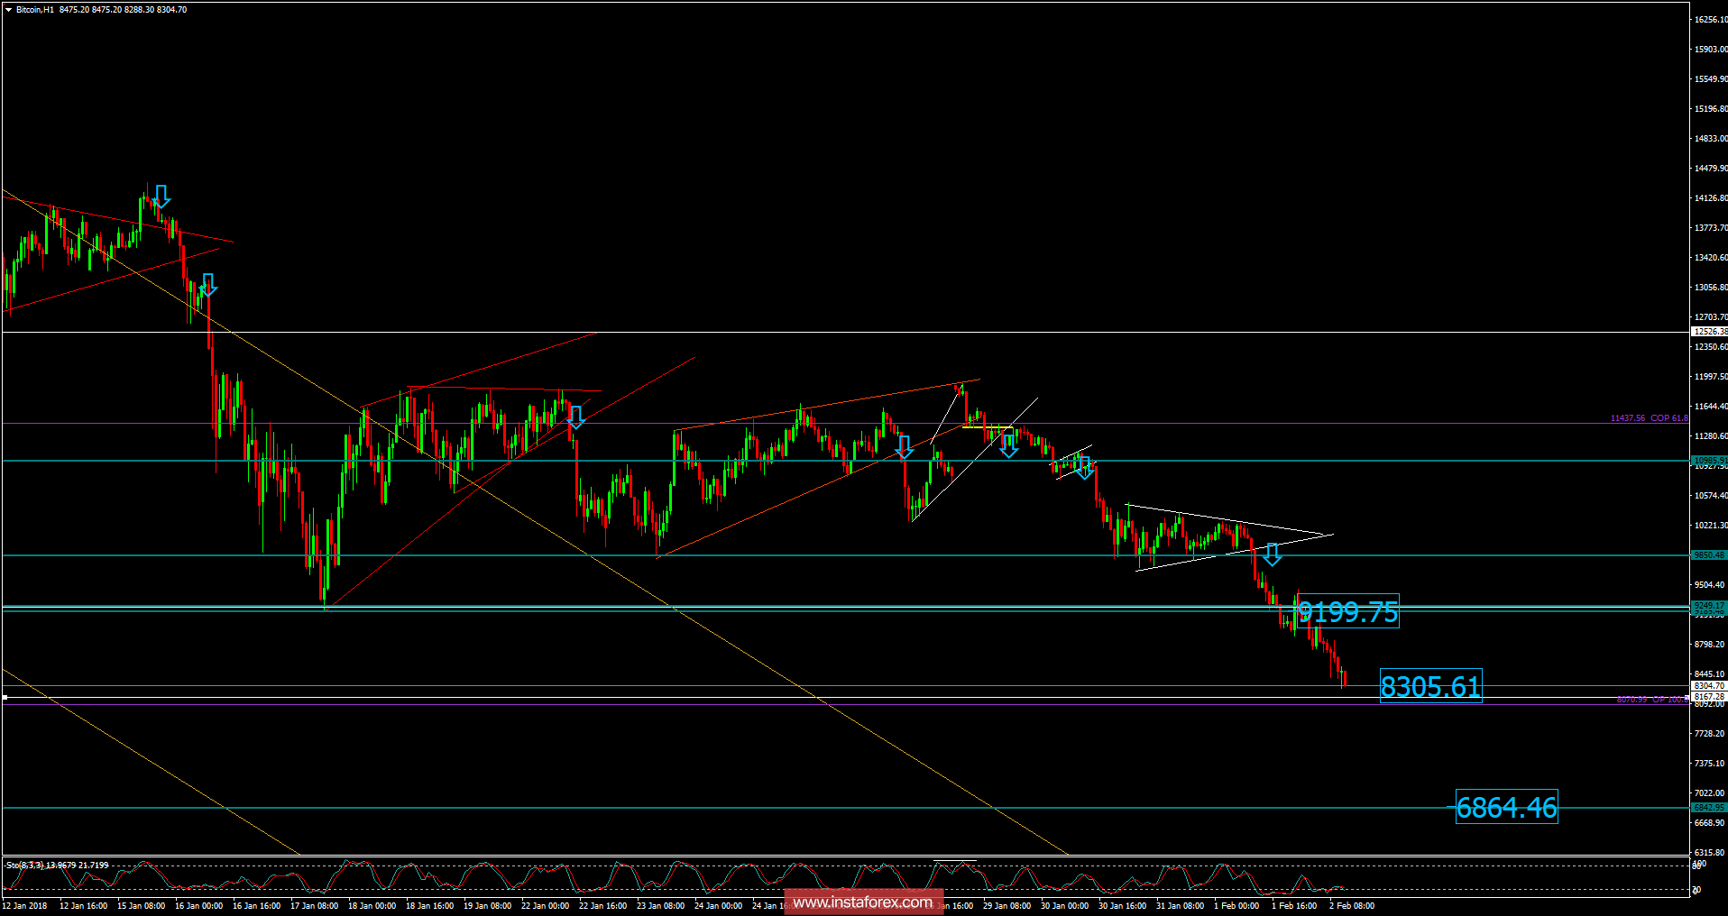Screen dimensions: 1728x916
Task: Select the 9199.75 price text label
Action: pos(1347,612)
